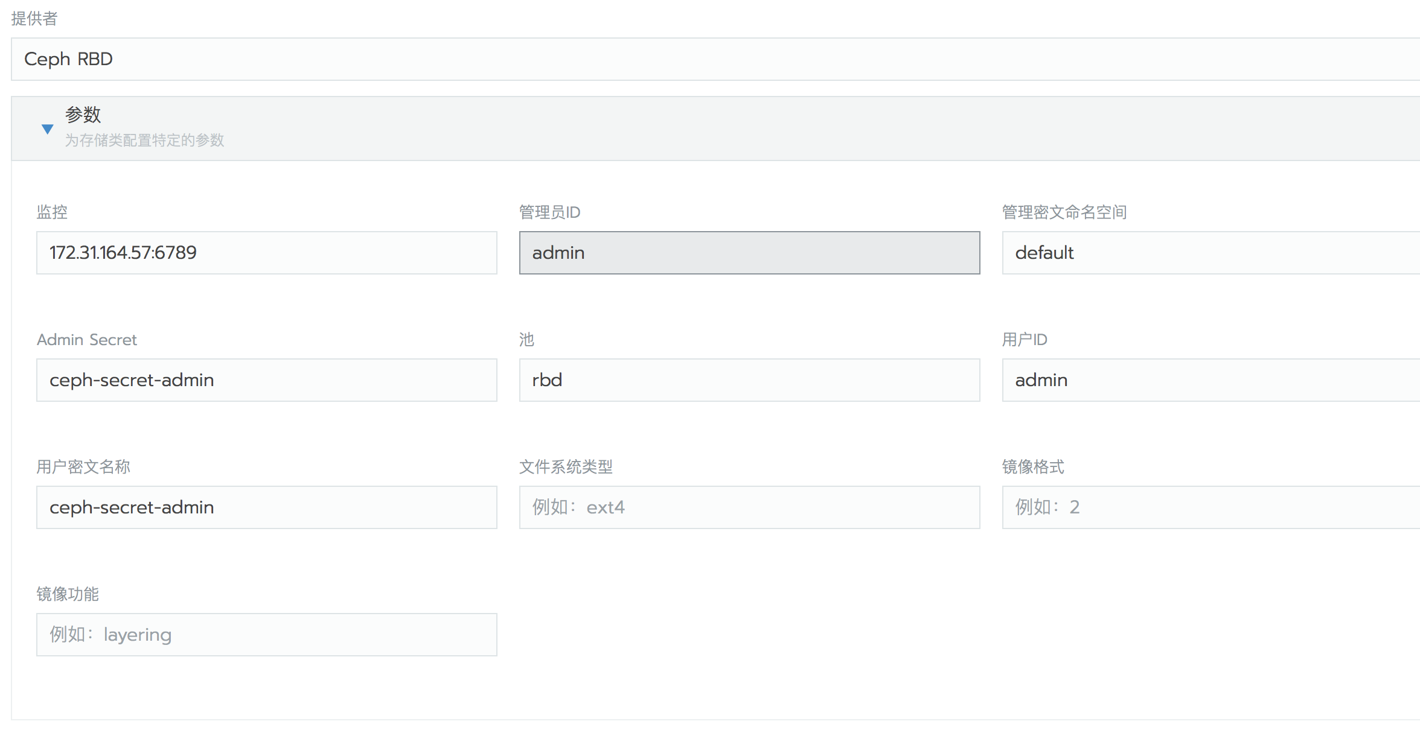The image size is (1420, 730).
Task: Click the 池 field containing rbd
Action: pyautogui.click(x=749, y=380)
